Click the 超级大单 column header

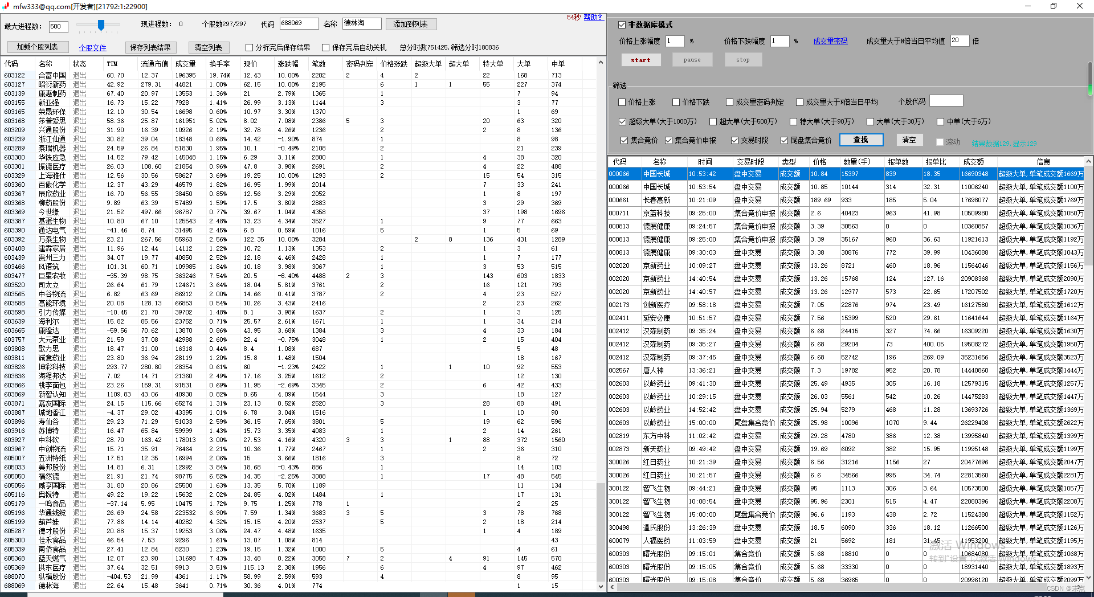428,64
